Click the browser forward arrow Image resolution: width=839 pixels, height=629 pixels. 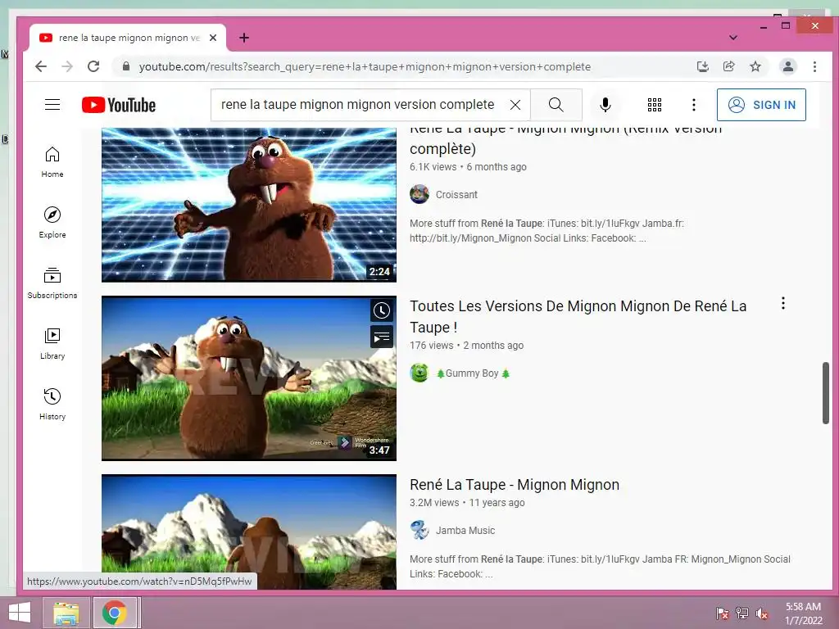(x=67, y=66)
